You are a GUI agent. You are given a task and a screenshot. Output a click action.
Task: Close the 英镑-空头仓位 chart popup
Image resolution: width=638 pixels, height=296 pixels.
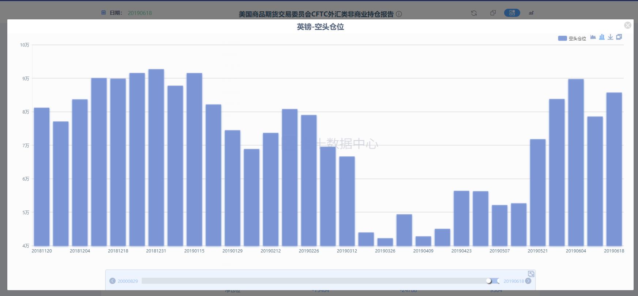tap(627, 25)
